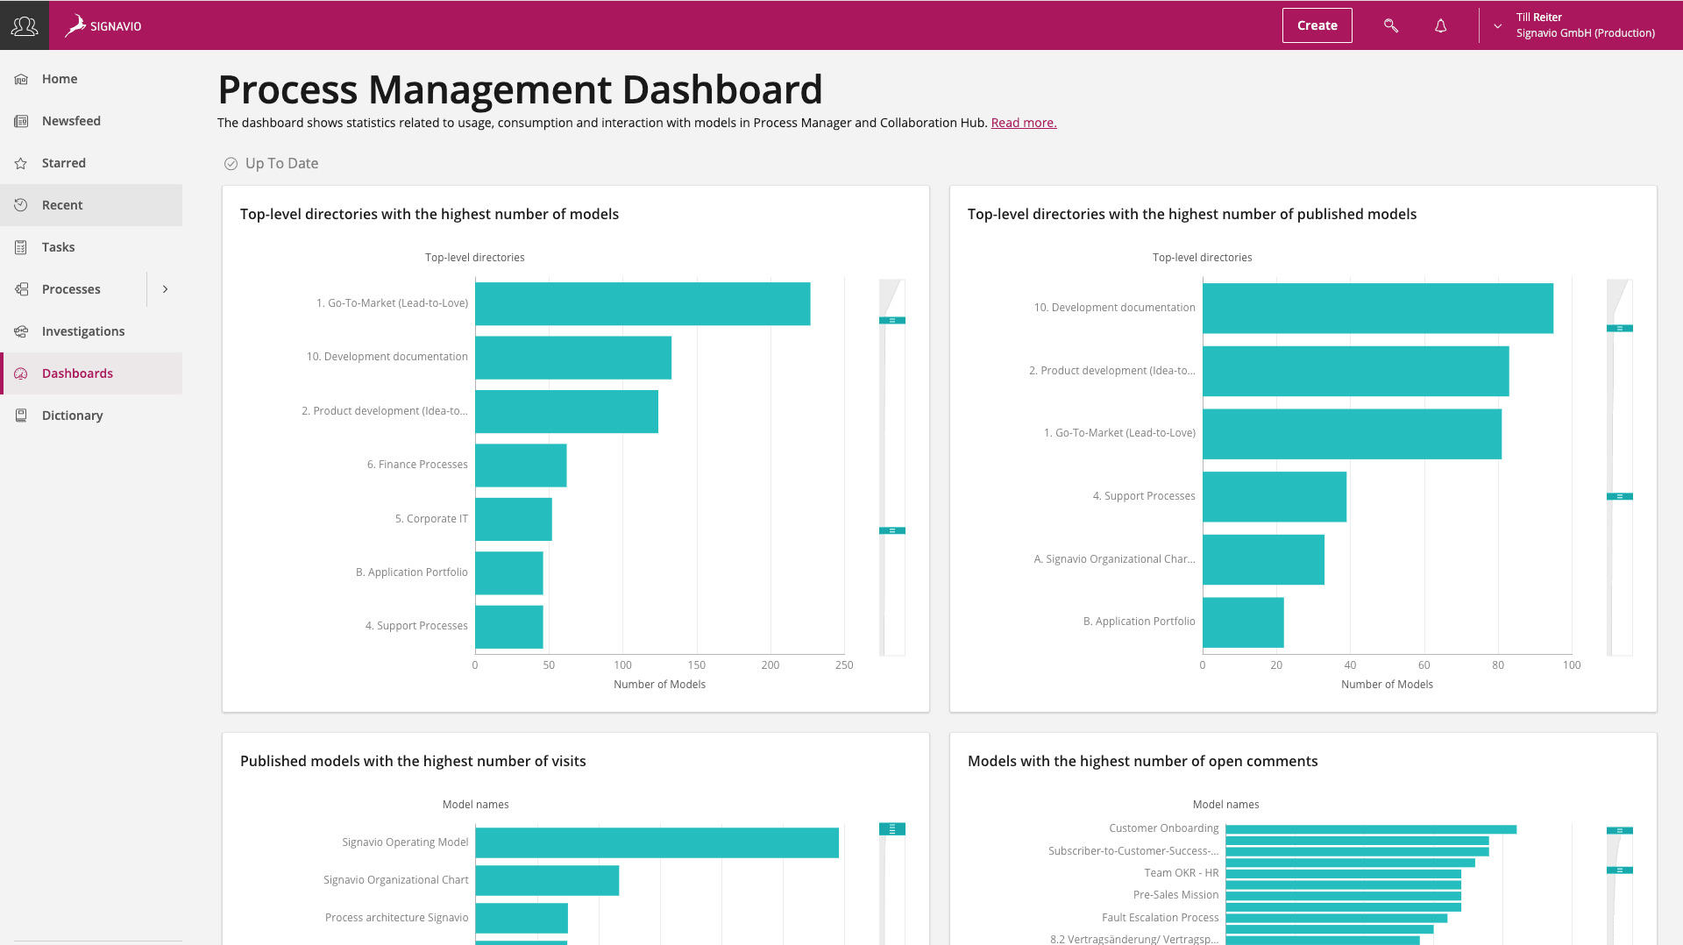This screenshot has width=1683, height=945.
Task: Click Support Processes bar in published models chart
Action: [1275, 497]
